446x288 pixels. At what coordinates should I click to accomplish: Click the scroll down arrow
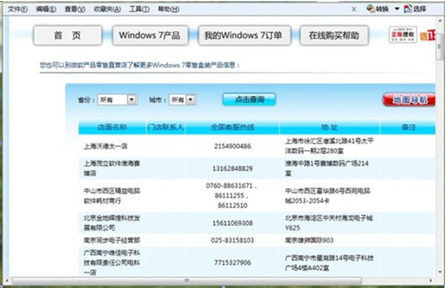[x=440, y=272]
